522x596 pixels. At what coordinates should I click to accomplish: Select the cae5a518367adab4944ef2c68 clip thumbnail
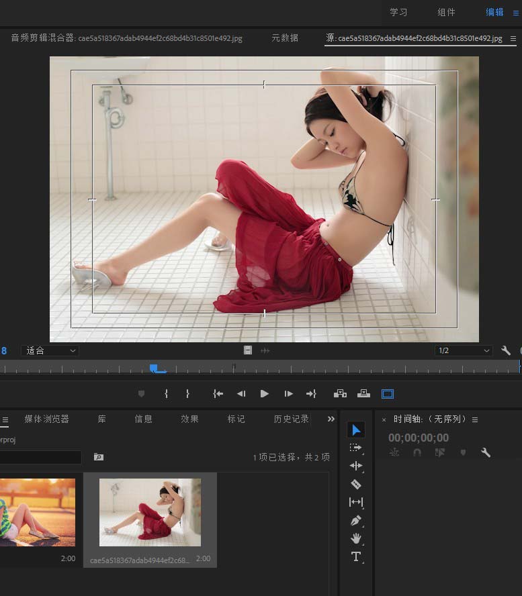click(x=150, y=512)
